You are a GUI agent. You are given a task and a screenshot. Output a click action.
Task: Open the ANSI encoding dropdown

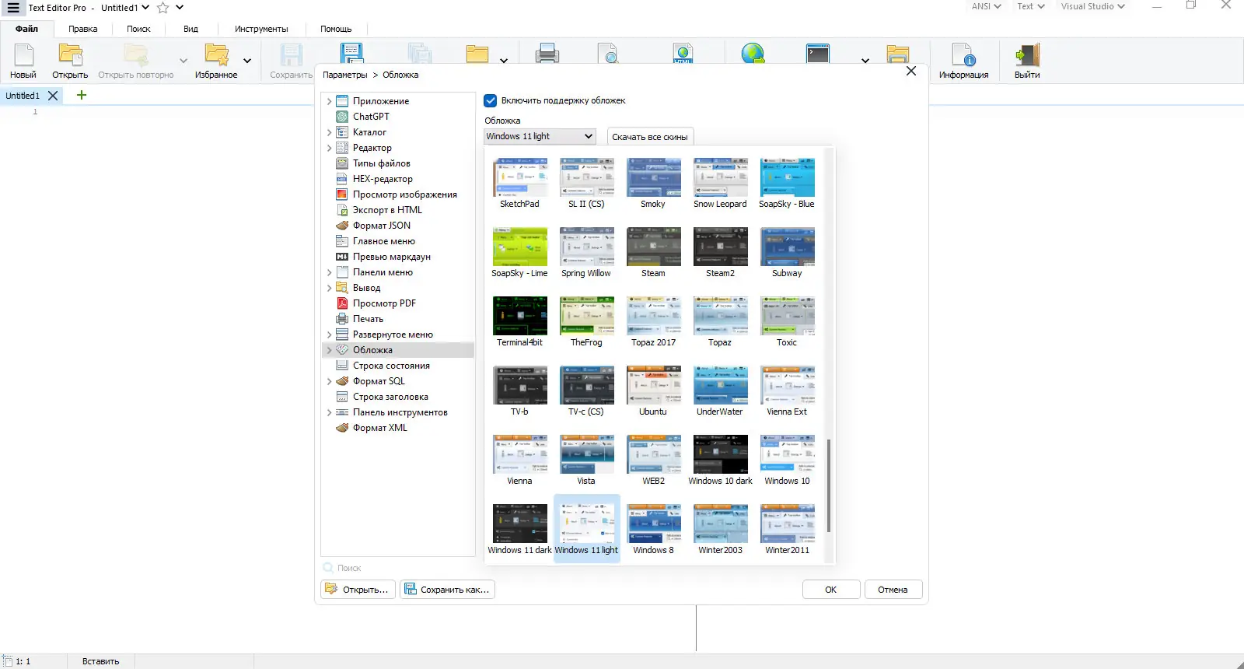coord(986,6)
